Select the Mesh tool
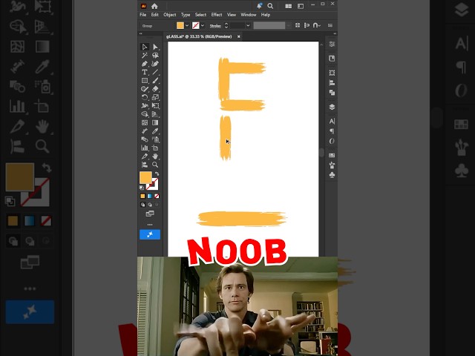 point(145,122)
